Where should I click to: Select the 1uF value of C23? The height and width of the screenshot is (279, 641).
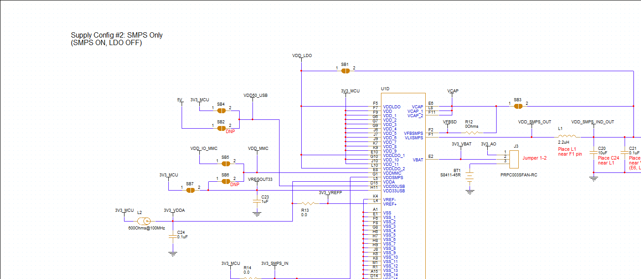[x=264, y=202]
